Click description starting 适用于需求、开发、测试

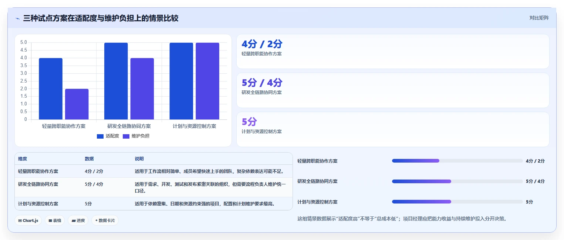pyautogui.click(x=210, y=188)
